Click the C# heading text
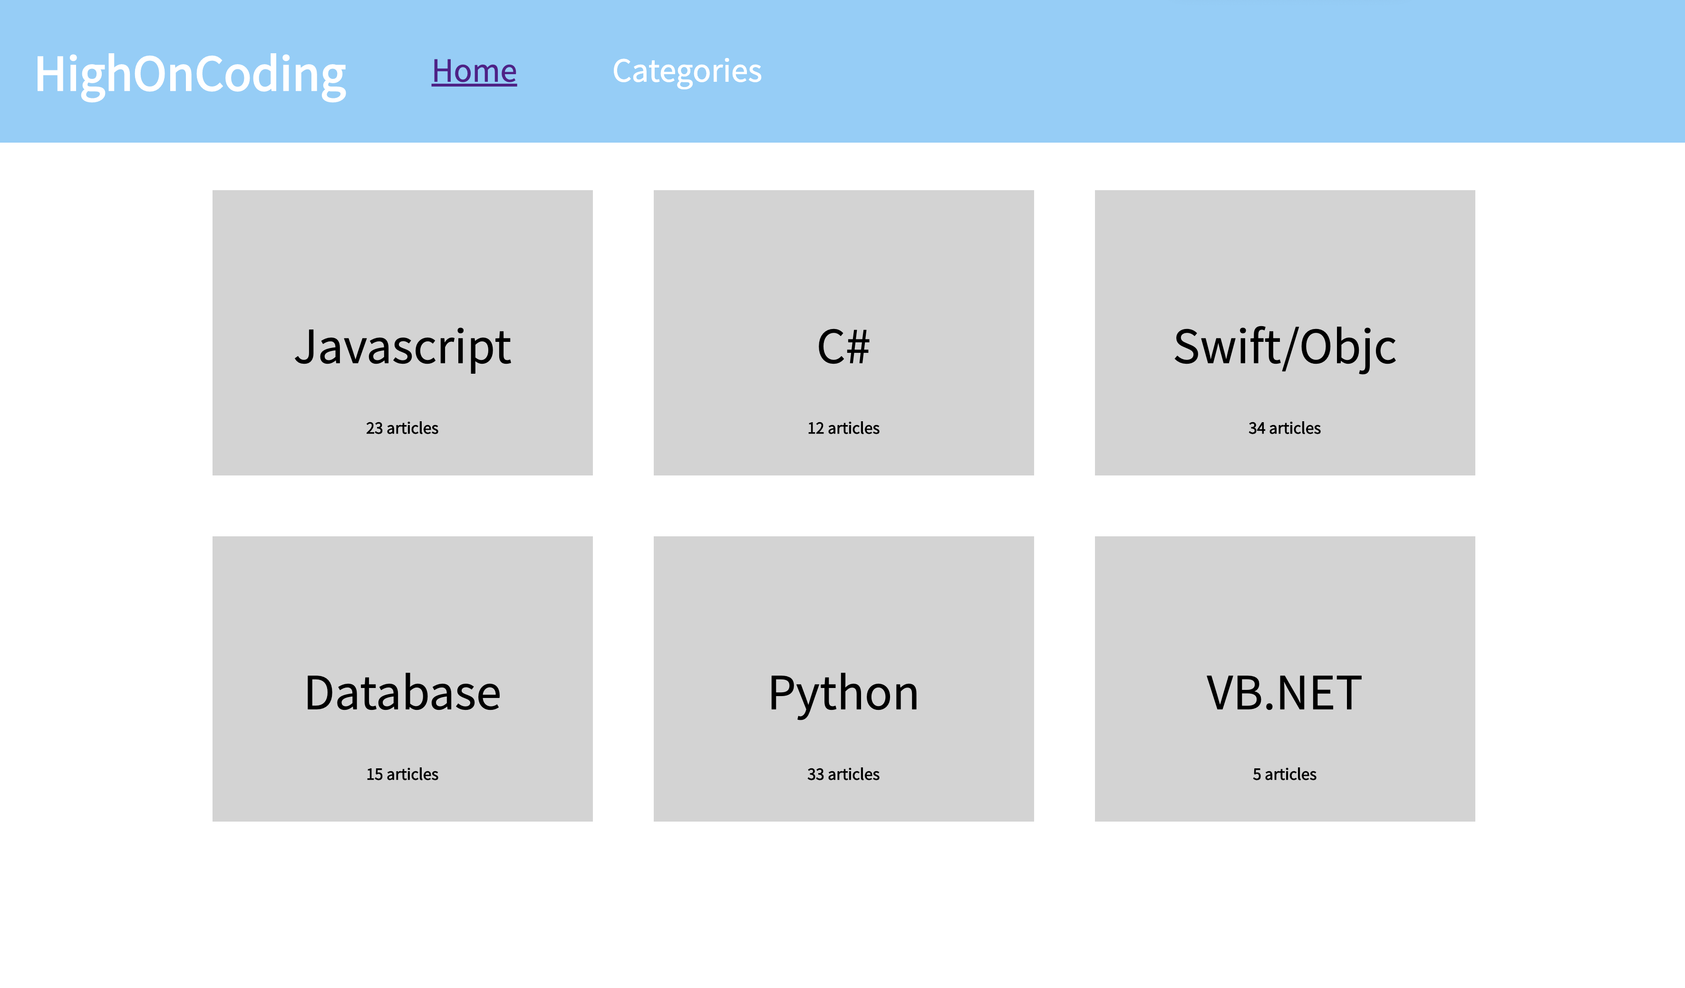1685x988 pixels. click(x=843, y=347)
